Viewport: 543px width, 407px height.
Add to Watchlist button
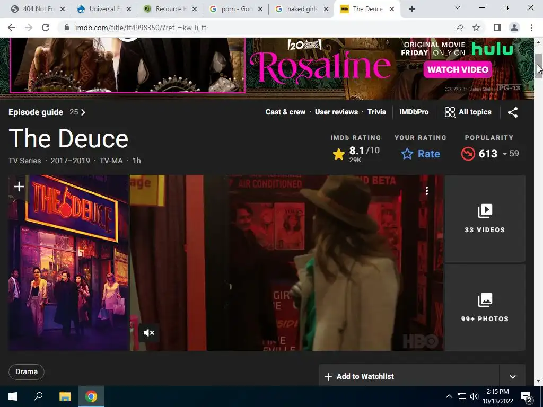coord(409,376)
